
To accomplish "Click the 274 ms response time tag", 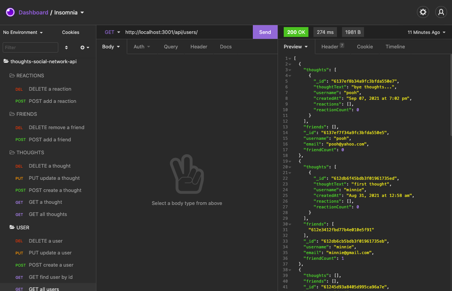I will pyautogui.click(x=325, y=32).
